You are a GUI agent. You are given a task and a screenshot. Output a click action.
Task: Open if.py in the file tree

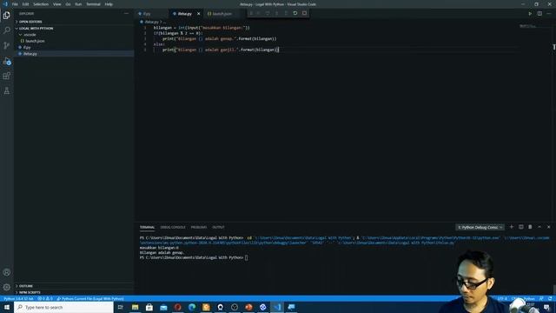pyautogui.click(x=74, y=47)
